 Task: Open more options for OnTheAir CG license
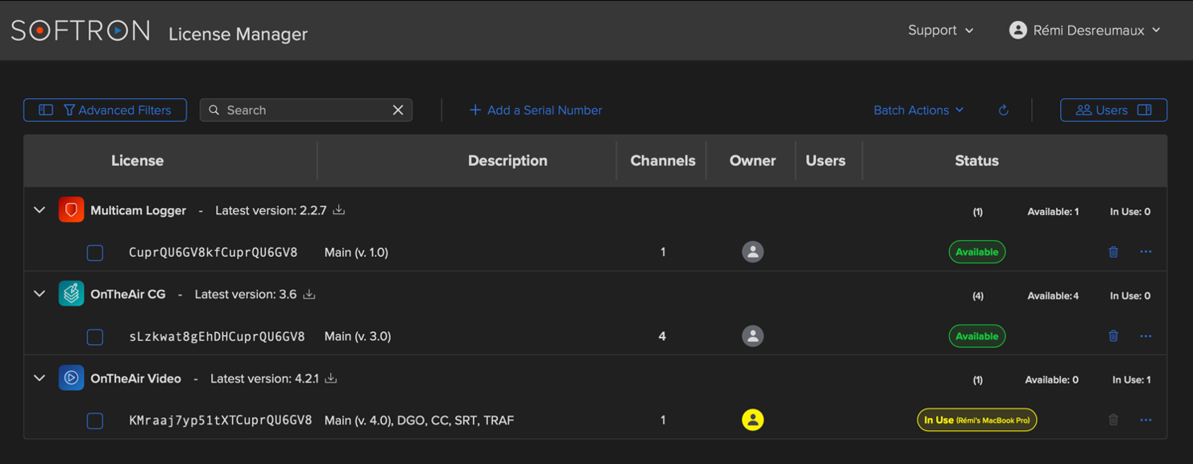tap(1145, 336)
